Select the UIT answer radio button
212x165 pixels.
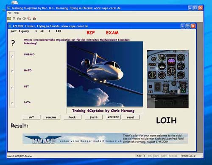[12, 88]
